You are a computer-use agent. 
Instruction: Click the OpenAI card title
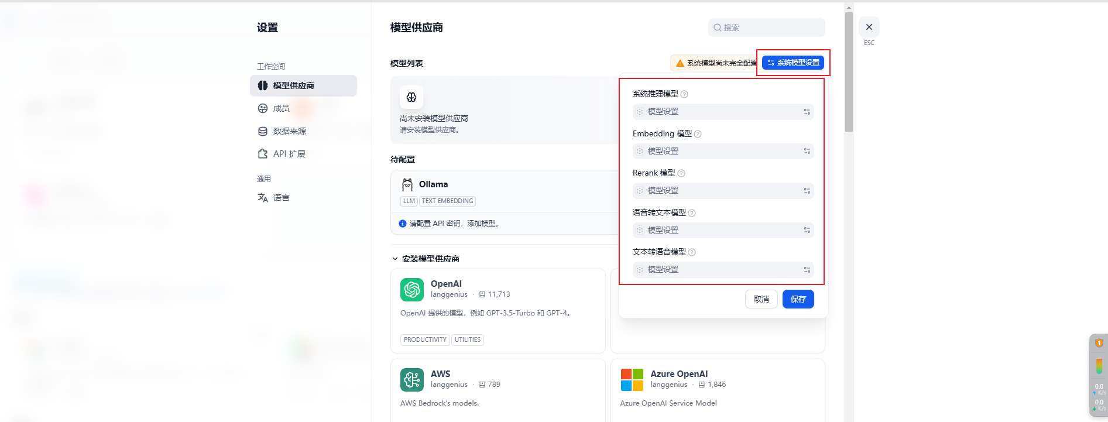pos(446,284)
